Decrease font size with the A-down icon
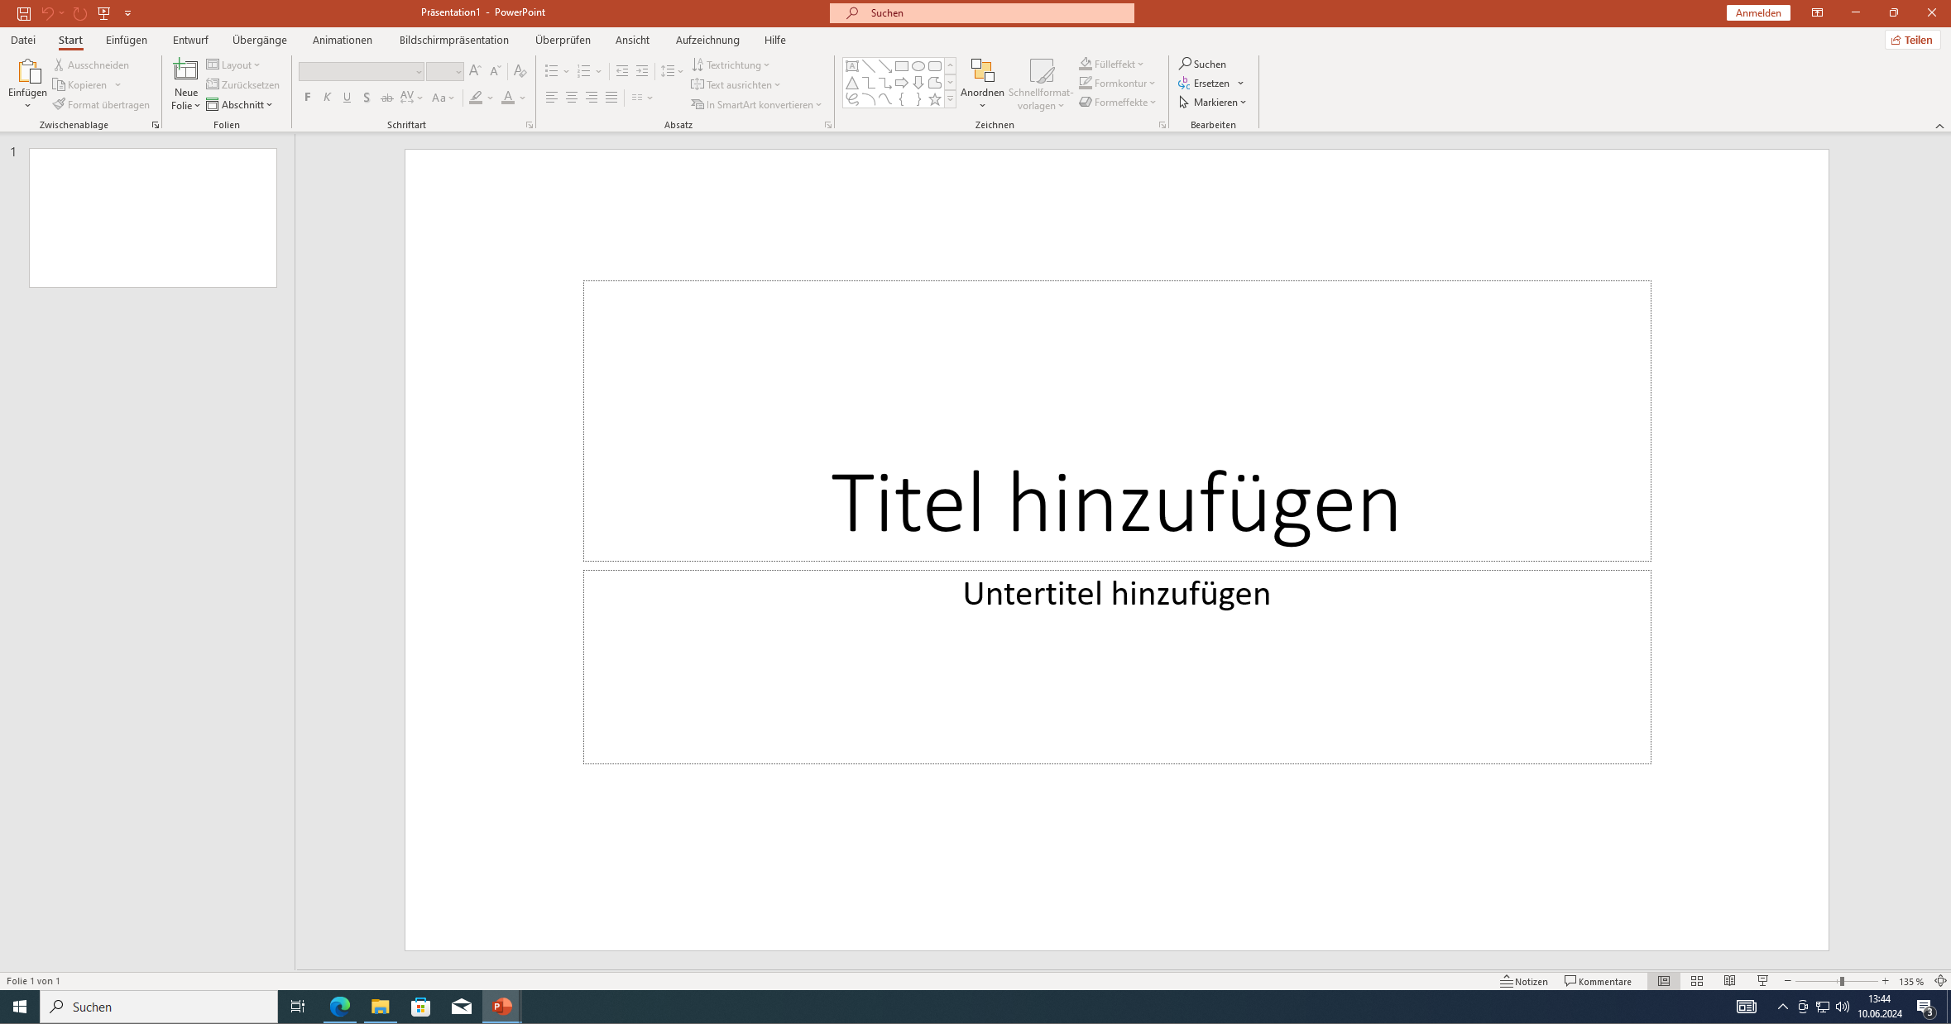Image resolution: width=1951 pixels, height=1024 pixels. (495, 71)
